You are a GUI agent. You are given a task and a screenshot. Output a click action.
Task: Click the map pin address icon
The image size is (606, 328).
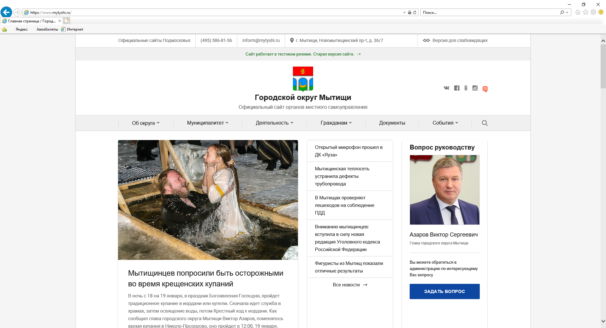(292, 40)
